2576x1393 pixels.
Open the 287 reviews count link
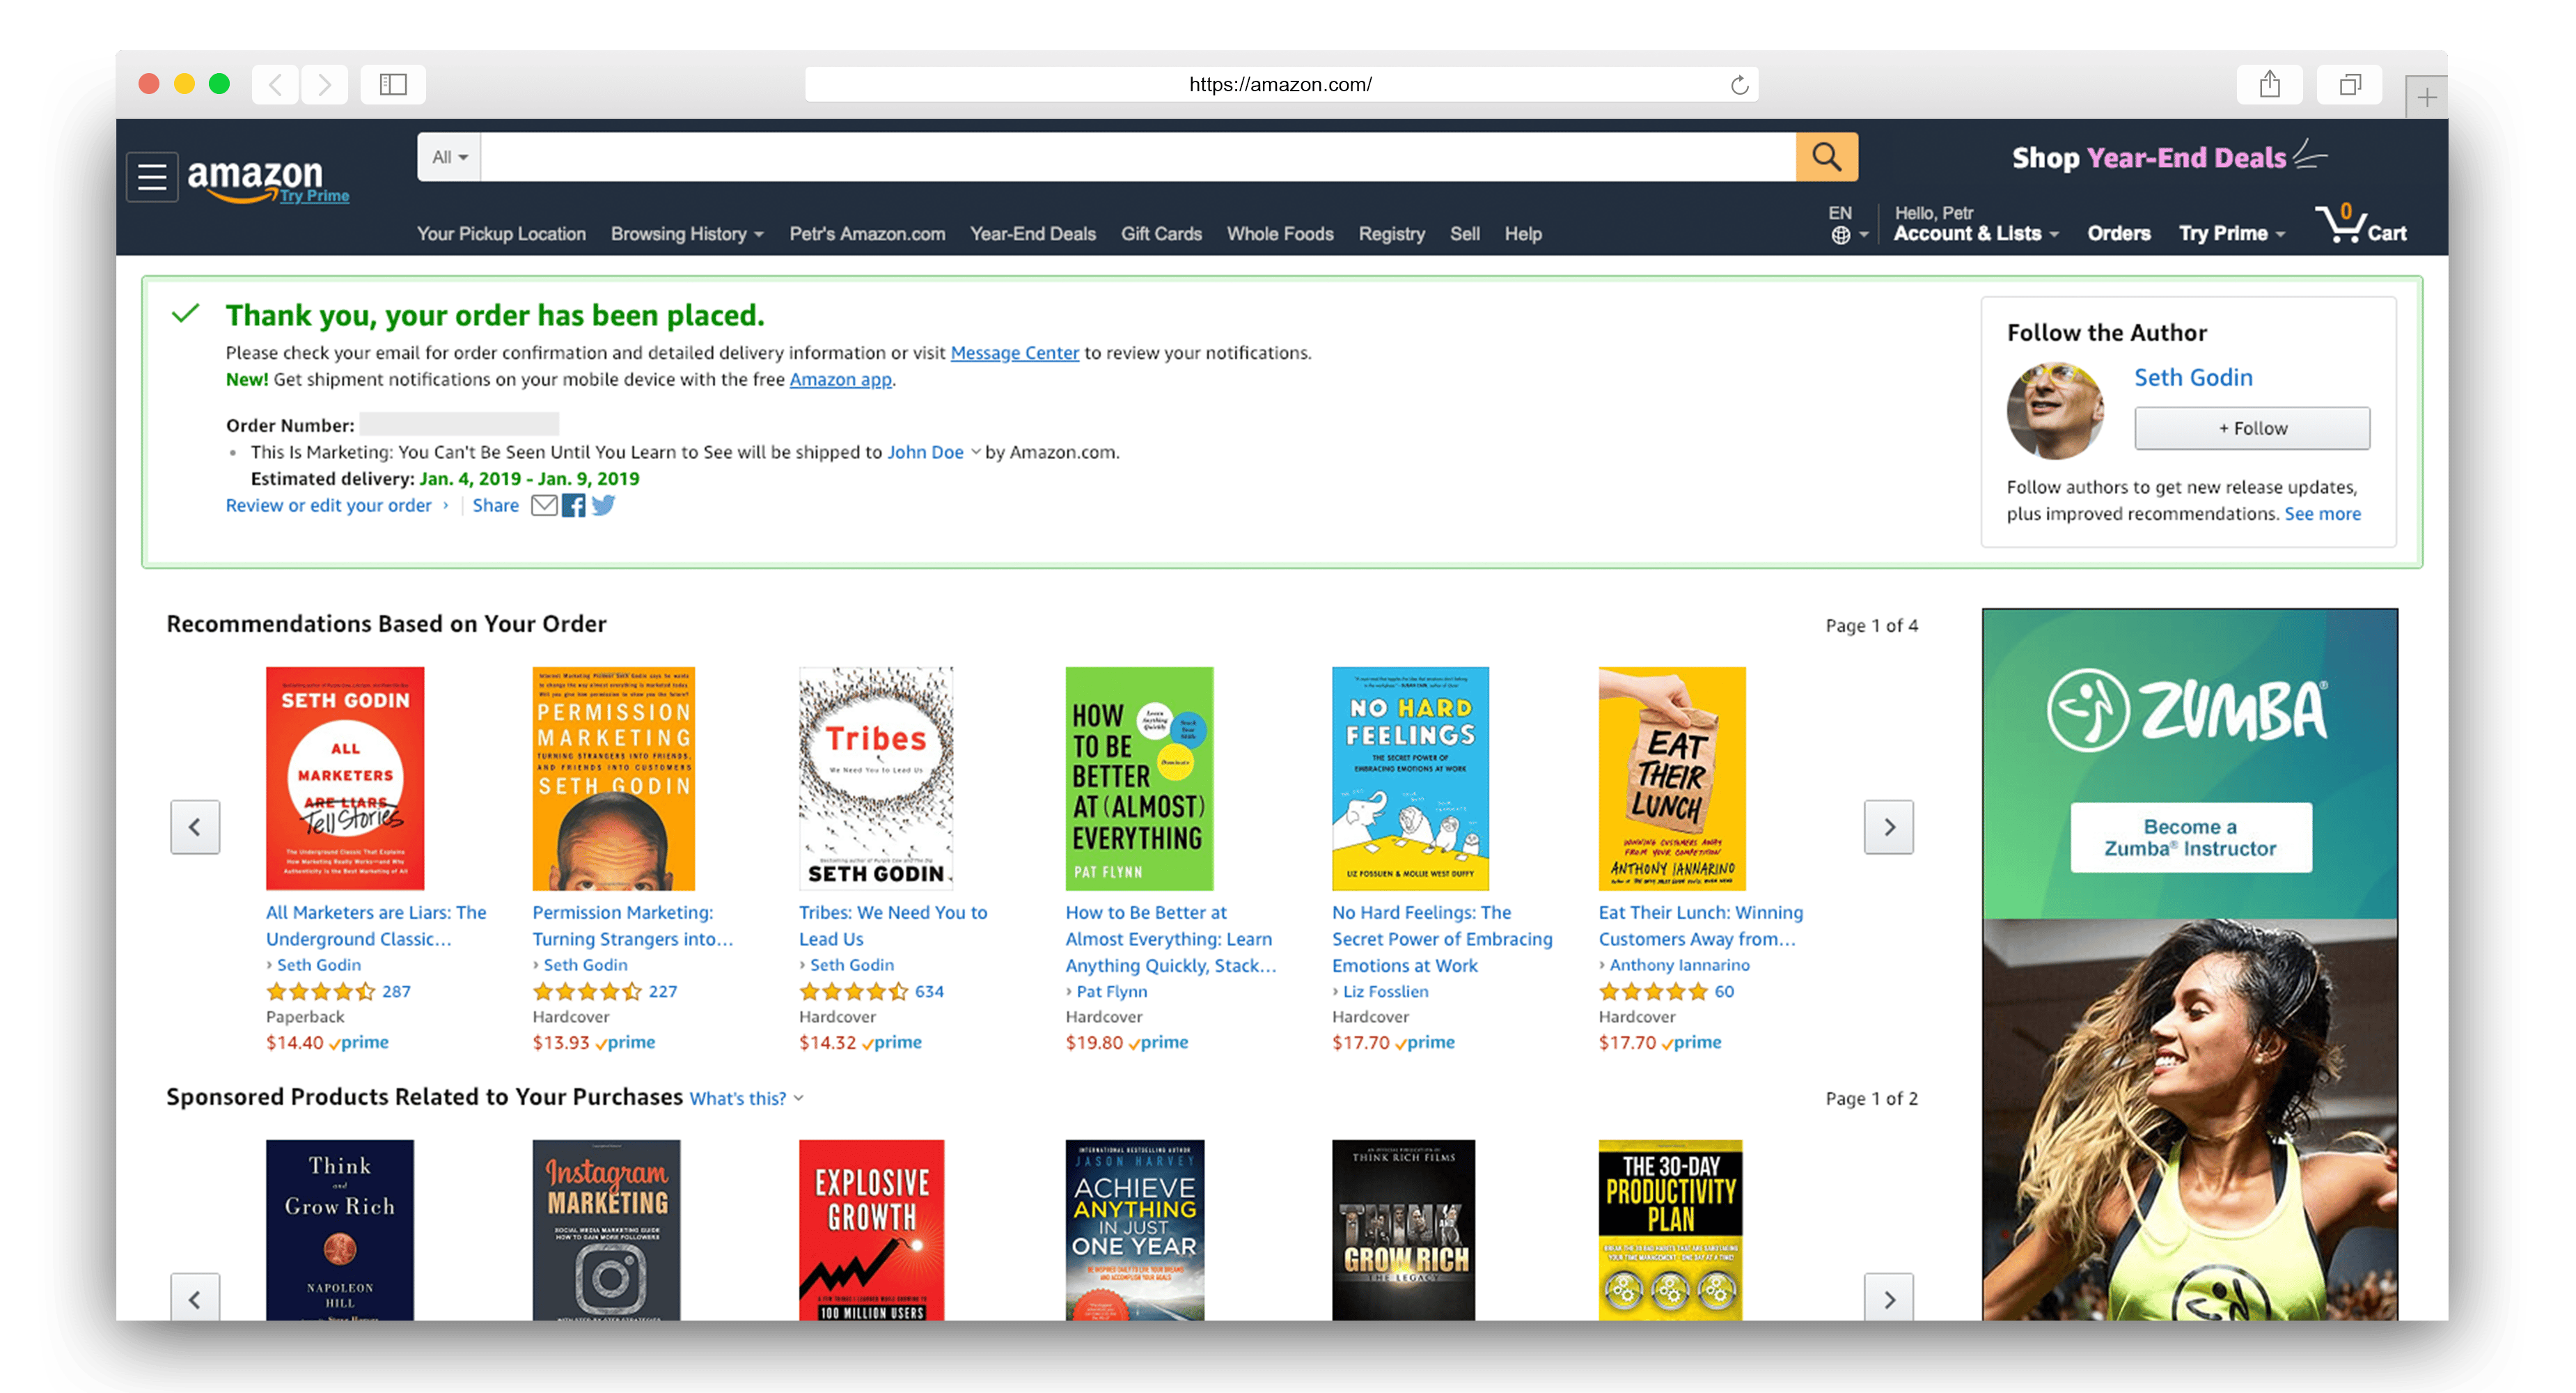coord(396,992)
